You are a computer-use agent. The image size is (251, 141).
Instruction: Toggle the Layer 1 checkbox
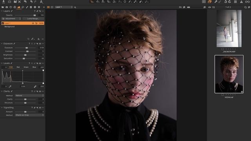click(x=3, y=23)
